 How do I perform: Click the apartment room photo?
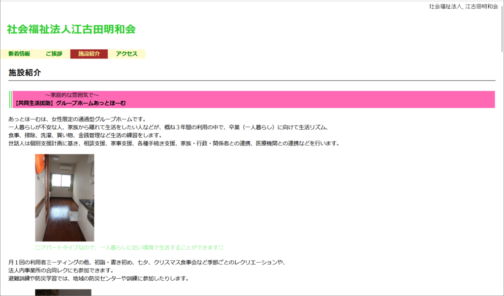[64, 198]
